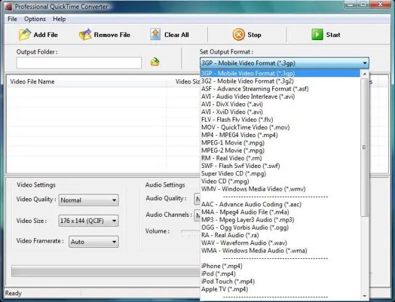The height and width of the screenshot is (302, 395).
Task: Select MPEG-2 Movie (*.mpg)
Action: click(x=280, y=151)
